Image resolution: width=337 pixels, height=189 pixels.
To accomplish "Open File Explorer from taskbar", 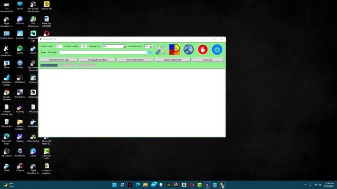I will click(145, 185).
